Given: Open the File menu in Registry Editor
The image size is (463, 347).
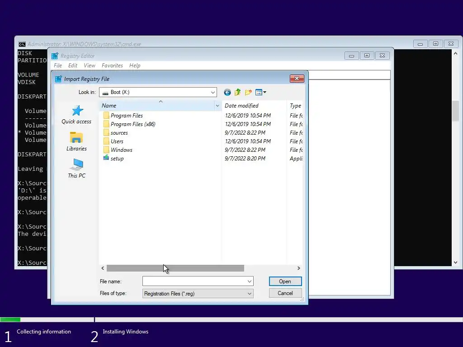Looking at the screenshot, I should pyautogui.click(x=58, y=66).
